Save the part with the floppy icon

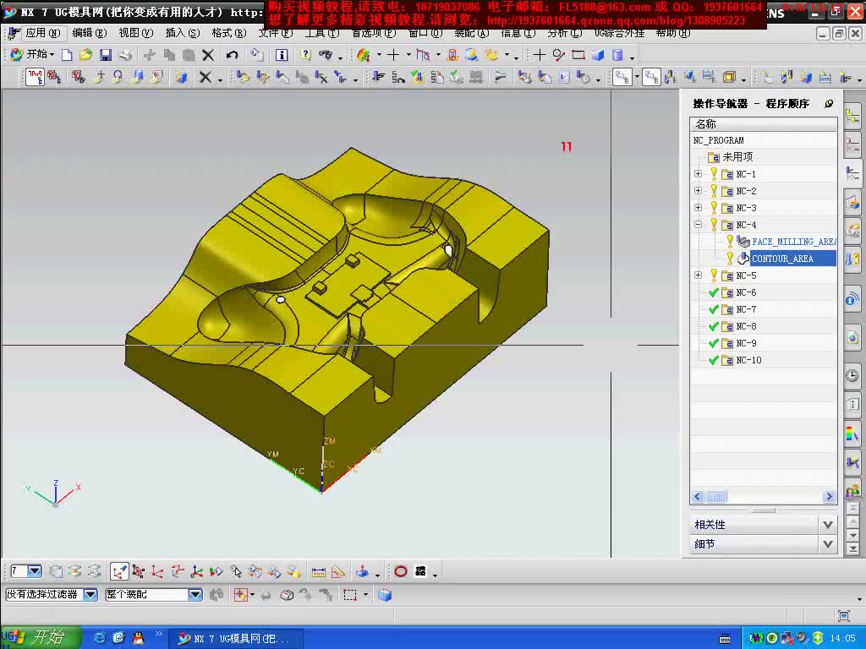click(x=106, y=55)
